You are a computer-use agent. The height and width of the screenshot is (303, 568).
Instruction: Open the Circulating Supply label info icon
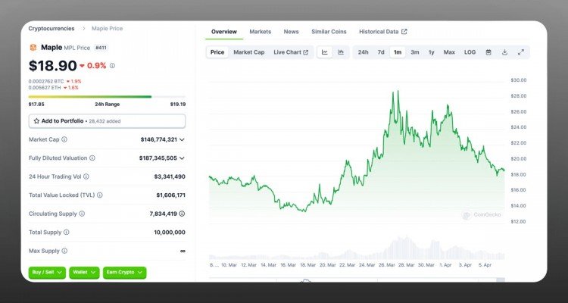(x=82, y=214)
